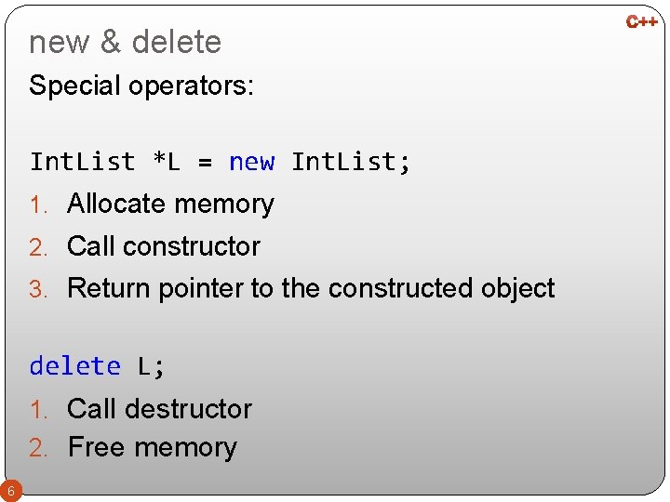Select the 'Free memory' list item
The image size is (670, 502).
152,448
